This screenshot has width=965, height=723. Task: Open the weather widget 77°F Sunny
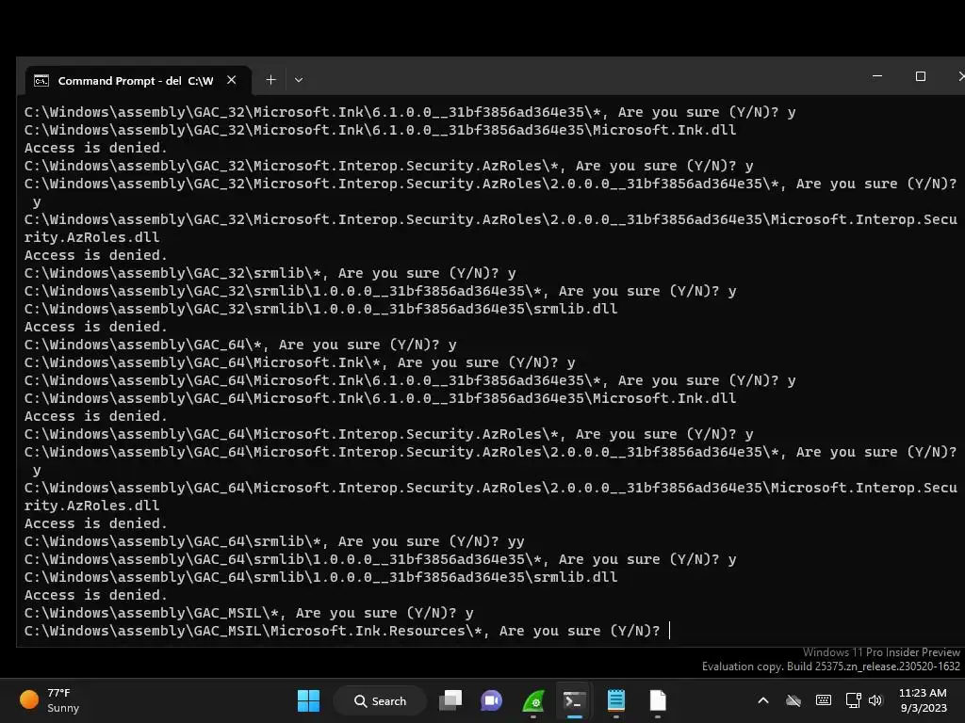tap(50, 700)
